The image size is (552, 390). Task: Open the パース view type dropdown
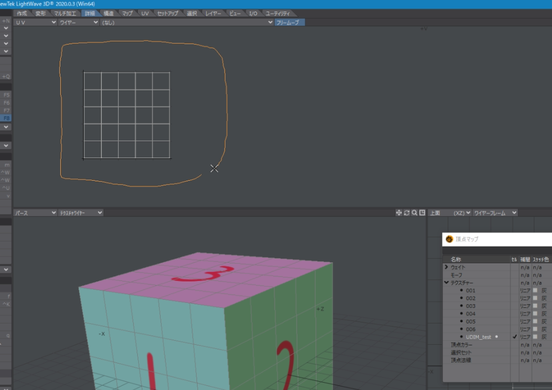pyautogui.click(x=35, y=213)
